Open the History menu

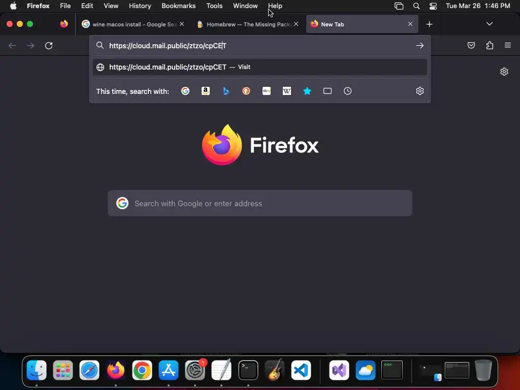click(x=140, y=6)
